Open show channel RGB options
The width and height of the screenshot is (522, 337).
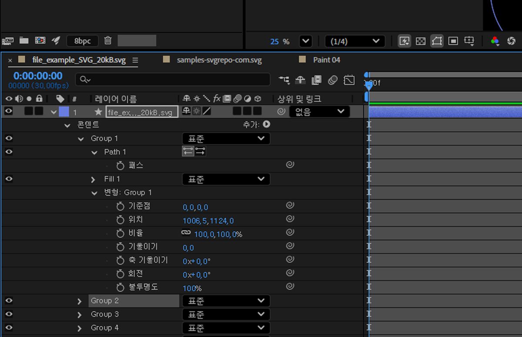click(x=495, y=41)
